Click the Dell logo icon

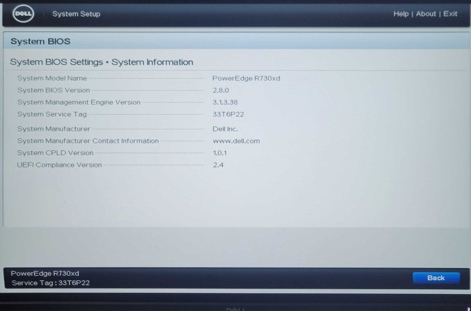(23, 14)
